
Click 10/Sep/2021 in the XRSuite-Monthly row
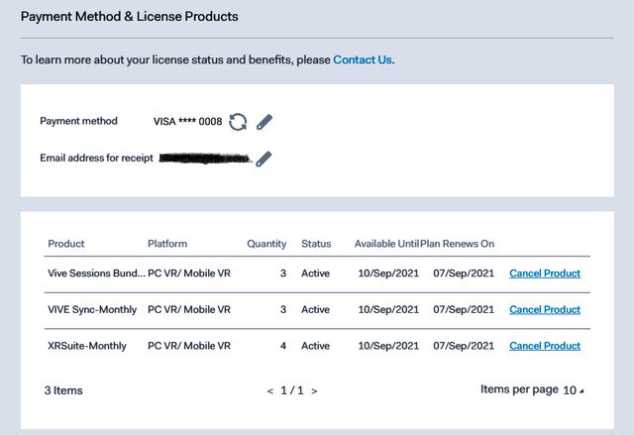388,346
